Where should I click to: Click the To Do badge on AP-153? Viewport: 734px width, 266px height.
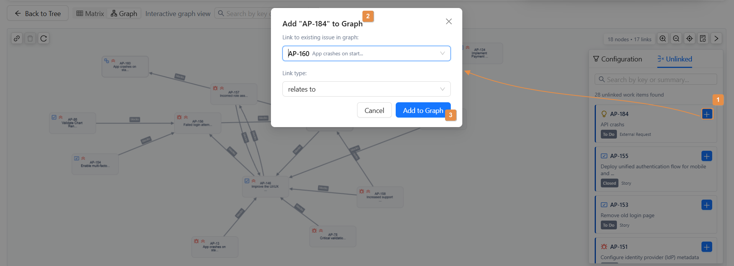tap(608, 225)
